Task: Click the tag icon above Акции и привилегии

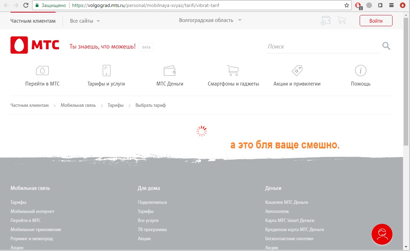Action: (297, 71)
